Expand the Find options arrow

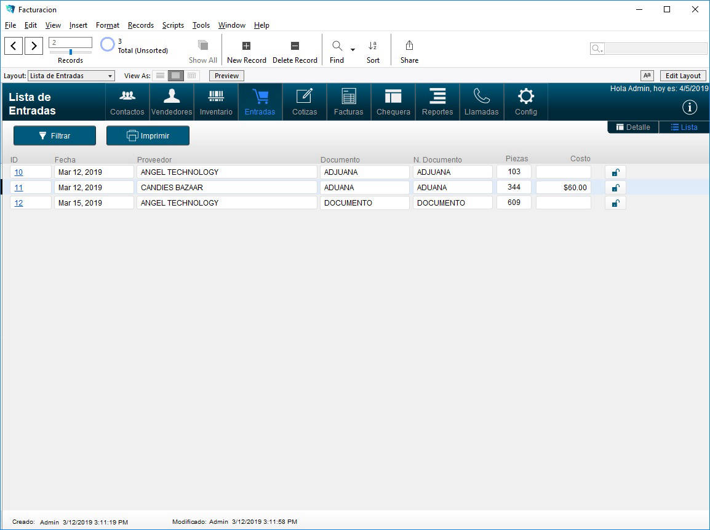point(353,49)
